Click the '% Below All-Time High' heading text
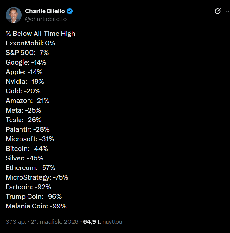 point(40,34)
